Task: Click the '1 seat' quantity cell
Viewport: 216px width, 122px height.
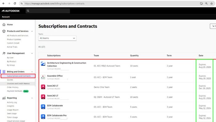Action: (x=133, y=77)
